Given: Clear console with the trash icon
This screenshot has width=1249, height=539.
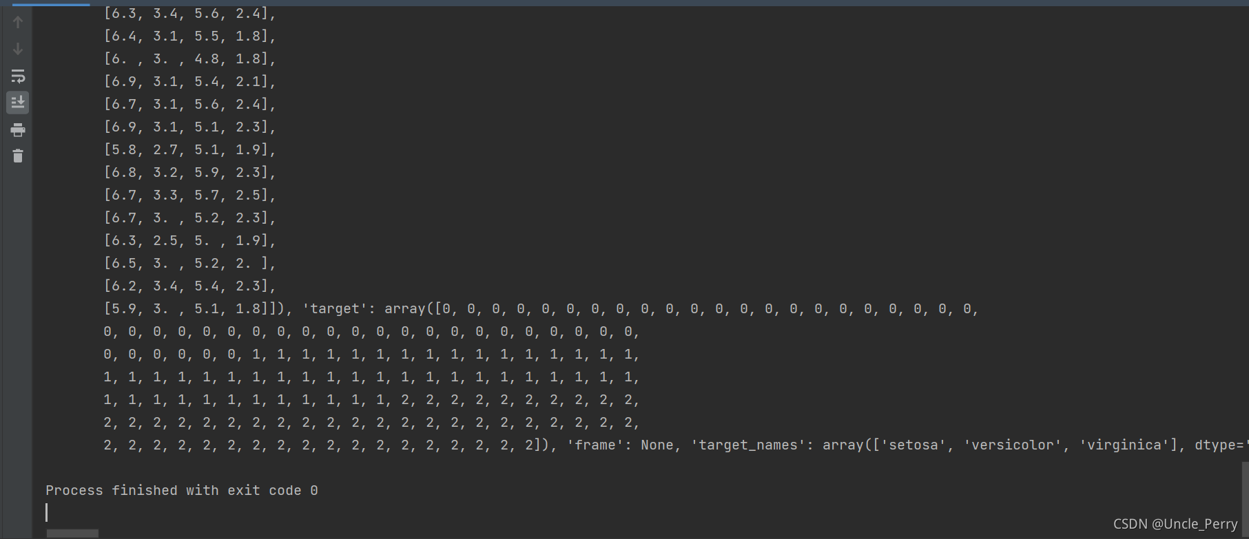Looking at the screenshot, I should (x=18, y=156).
